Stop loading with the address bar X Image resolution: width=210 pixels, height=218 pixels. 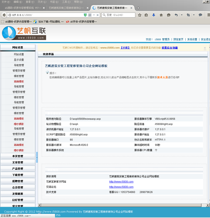click(x=98, y=15)
